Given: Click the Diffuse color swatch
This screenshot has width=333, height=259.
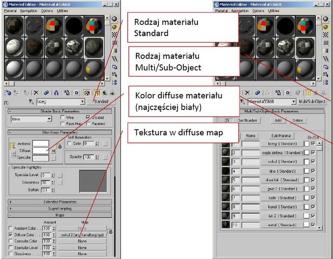Looking at the screenshot, I should [x=41, y=151].
